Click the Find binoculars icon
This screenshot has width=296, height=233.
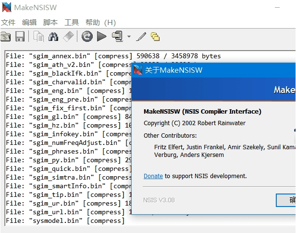(53, 37)
